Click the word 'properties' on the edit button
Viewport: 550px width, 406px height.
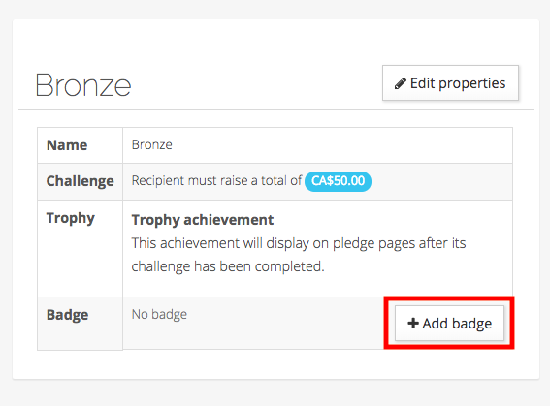pyautogui.click(x=472, y=84)
